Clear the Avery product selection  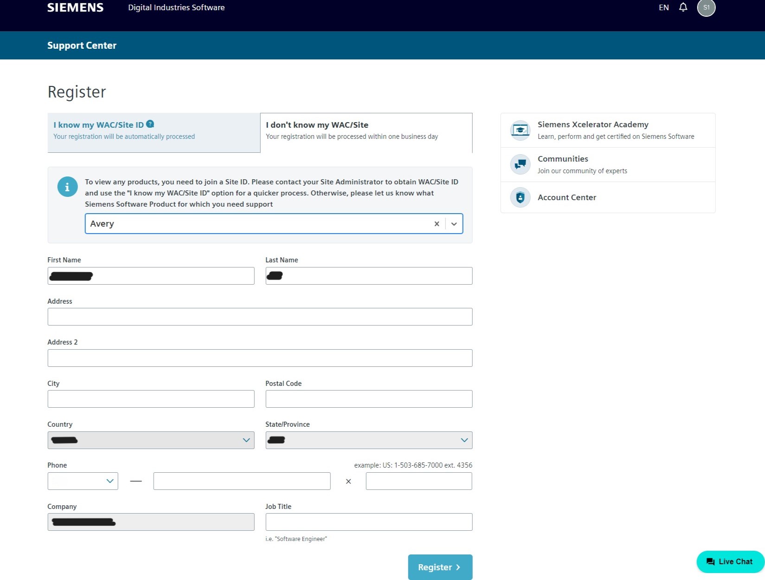[437, 224]
